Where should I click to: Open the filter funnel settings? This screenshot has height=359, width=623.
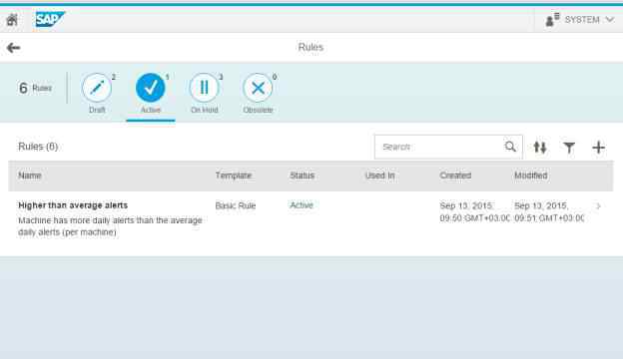click(569, 148)
